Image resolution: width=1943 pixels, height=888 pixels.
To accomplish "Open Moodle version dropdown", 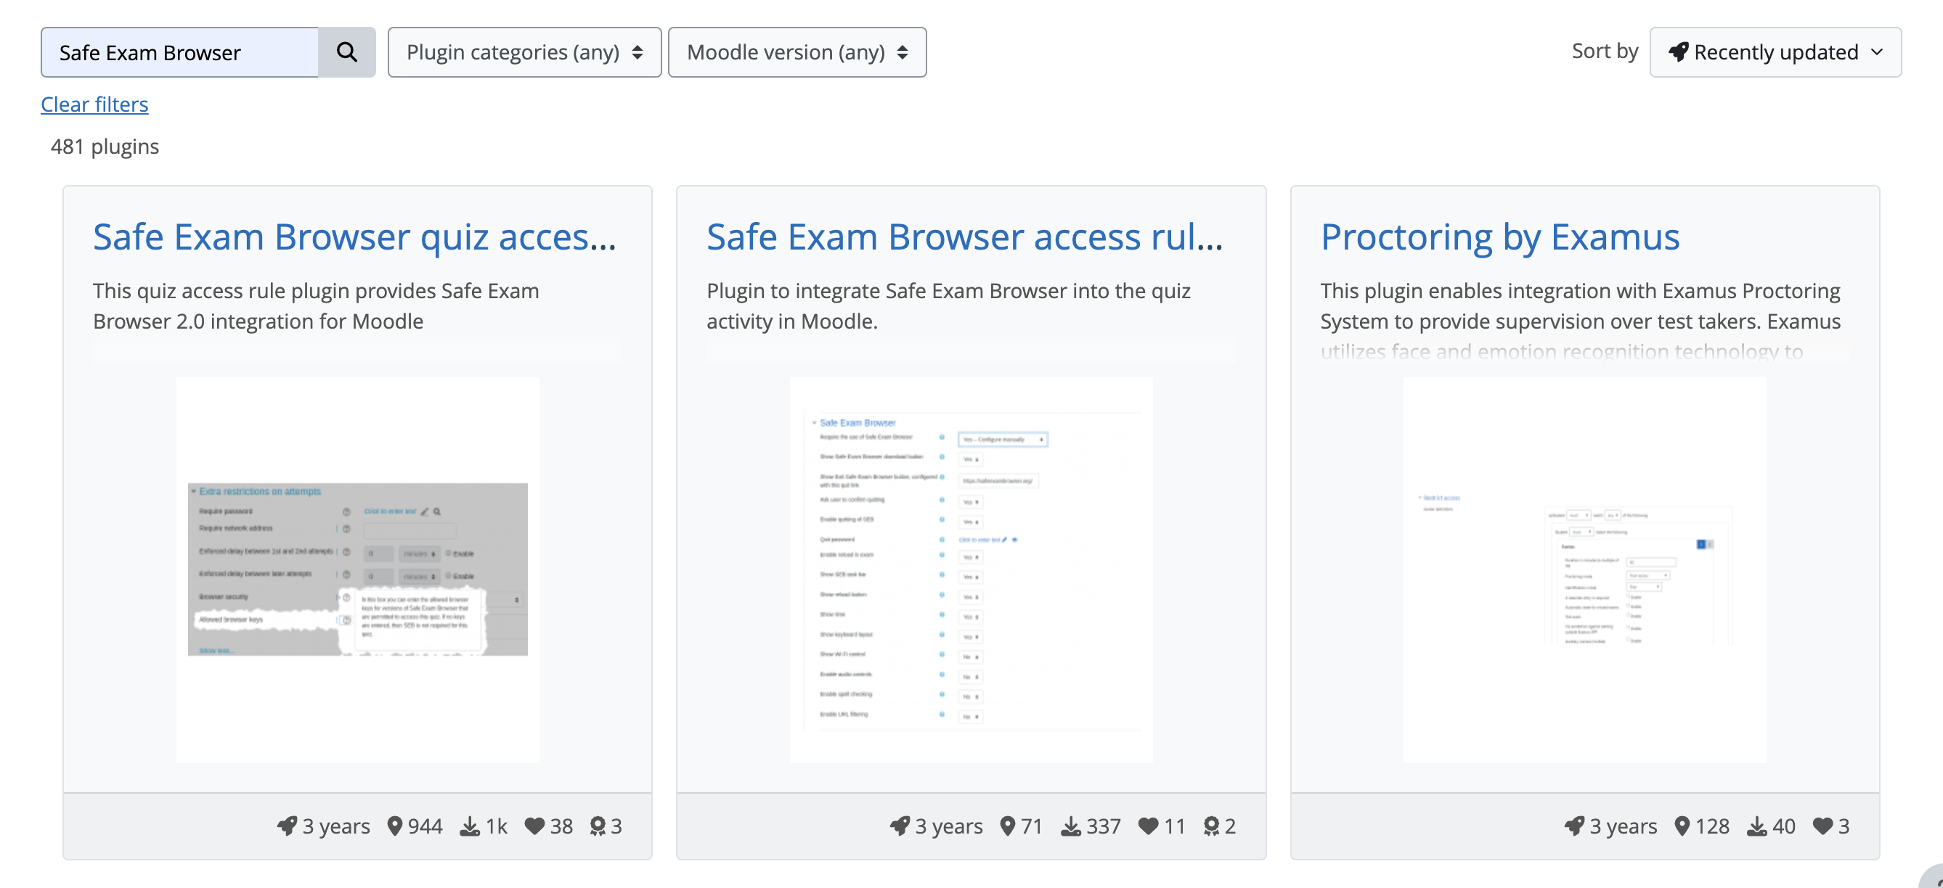I will click(x=797, y=52).
